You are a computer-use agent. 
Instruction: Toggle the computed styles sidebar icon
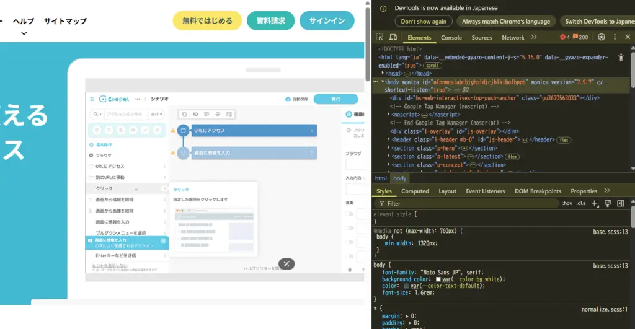(x=620, y=204)
